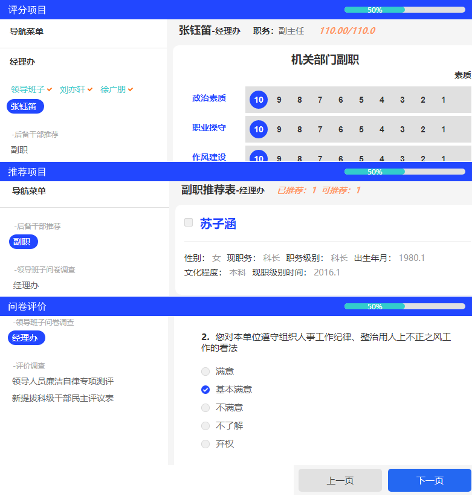Select highlighted 副职 in 推荐项目 menu
Image resolution: width=472 pixels, height=499 pixels.
23,242
